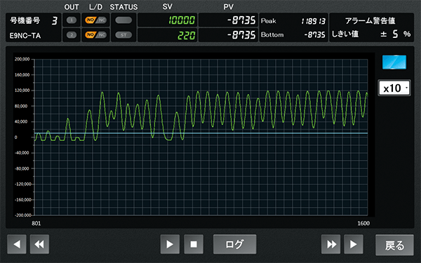The height and width of the screenshot is (263, 421).
Task: Stop the graph with the stop button
Action: point(194,244)
